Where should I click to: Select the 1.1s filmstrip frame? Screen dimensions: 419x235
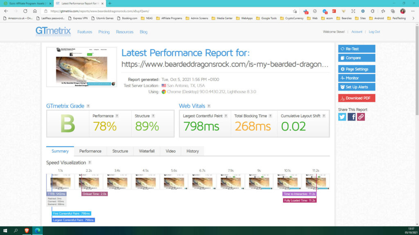tap(61, 182)
